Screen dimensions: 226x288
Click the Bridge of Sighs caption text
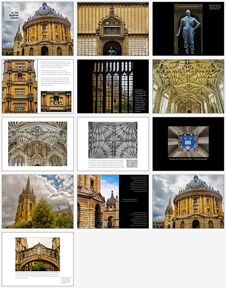pyautogui.click(x=37, y=275)
